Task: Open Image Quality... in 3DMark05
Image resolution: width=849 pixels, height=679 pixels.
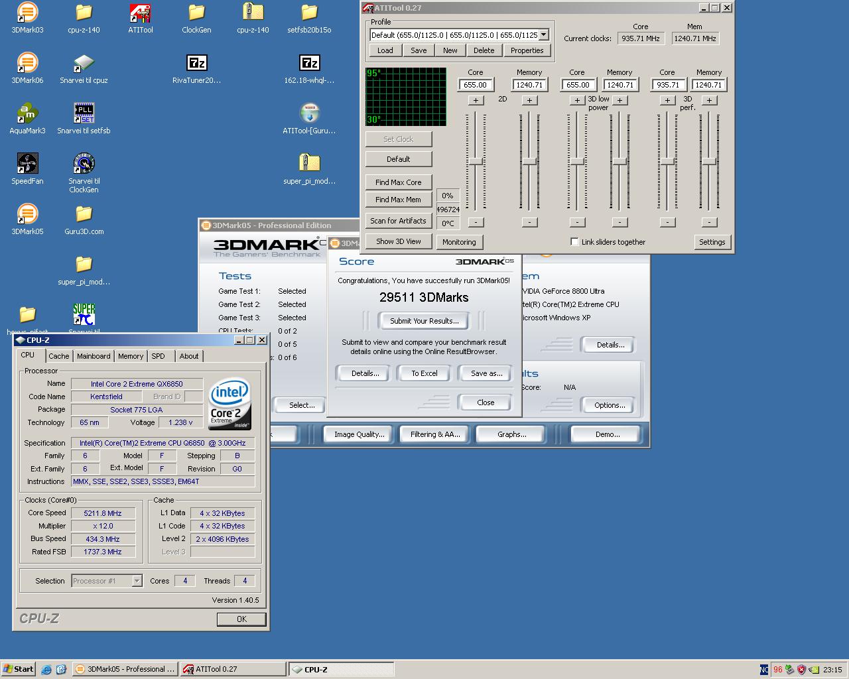Action: pyautogui.click(x=359, y=434)
